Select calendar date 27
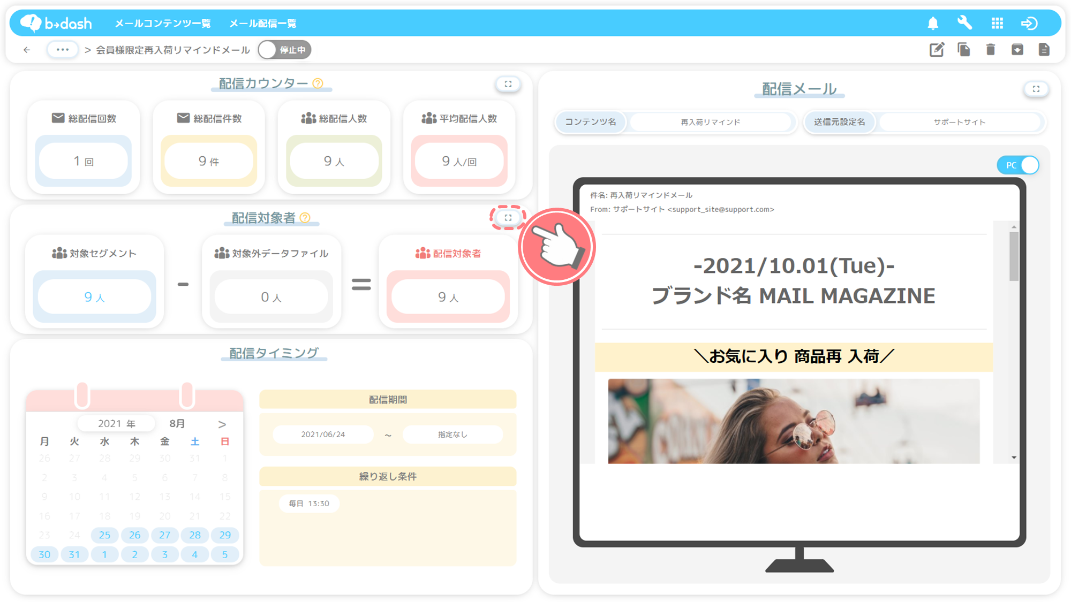 [x=165, y=535]
